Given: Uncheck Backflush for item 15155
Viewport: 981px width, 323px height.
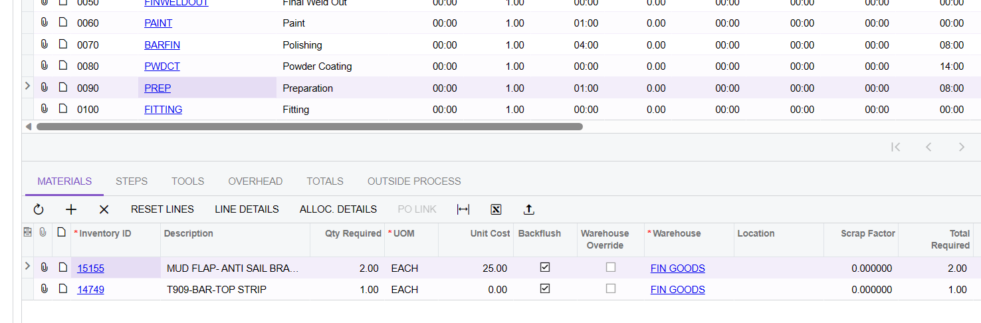Looking at the screenshot, I should coord(545,267).
